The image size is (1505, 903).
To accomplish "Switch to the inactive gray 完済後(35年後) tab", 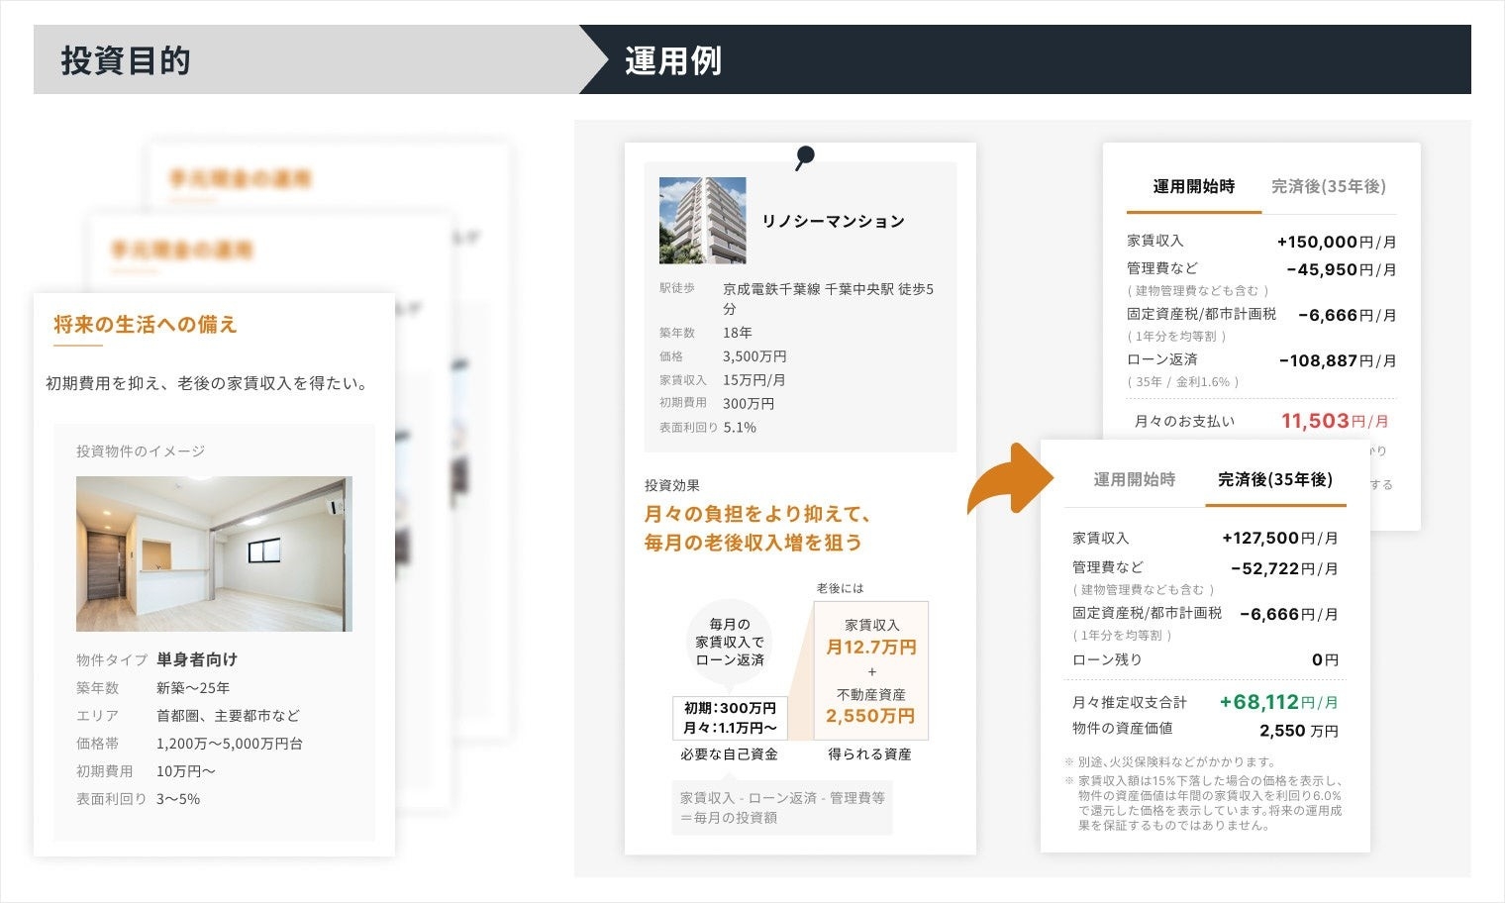I will (1328, 187).
